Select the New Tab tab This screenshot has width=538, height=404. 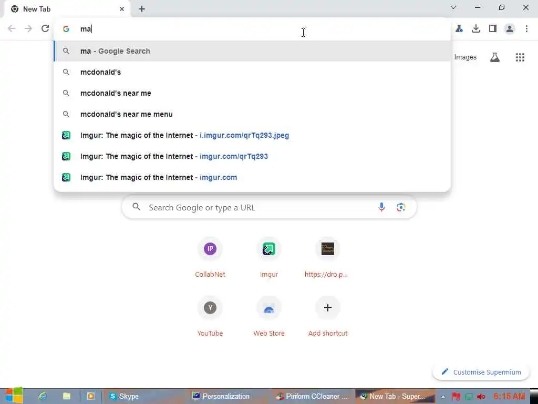67,9
